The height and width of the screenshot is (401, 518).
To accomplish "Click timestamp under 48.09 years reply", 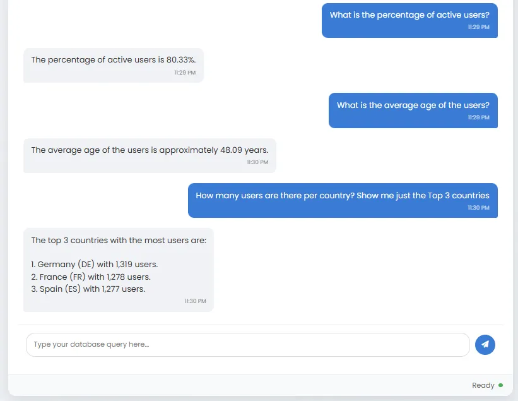I will click(257, 162).
